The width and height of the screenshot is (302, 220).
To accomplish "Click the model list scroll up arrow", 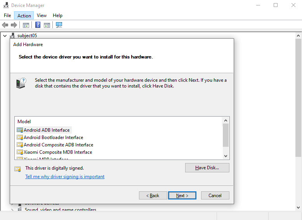I will click(x=226, y=120).
